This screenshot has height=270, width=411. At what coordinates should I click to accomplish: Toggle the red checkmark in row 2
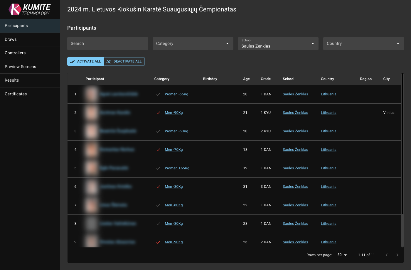point(158,113)
